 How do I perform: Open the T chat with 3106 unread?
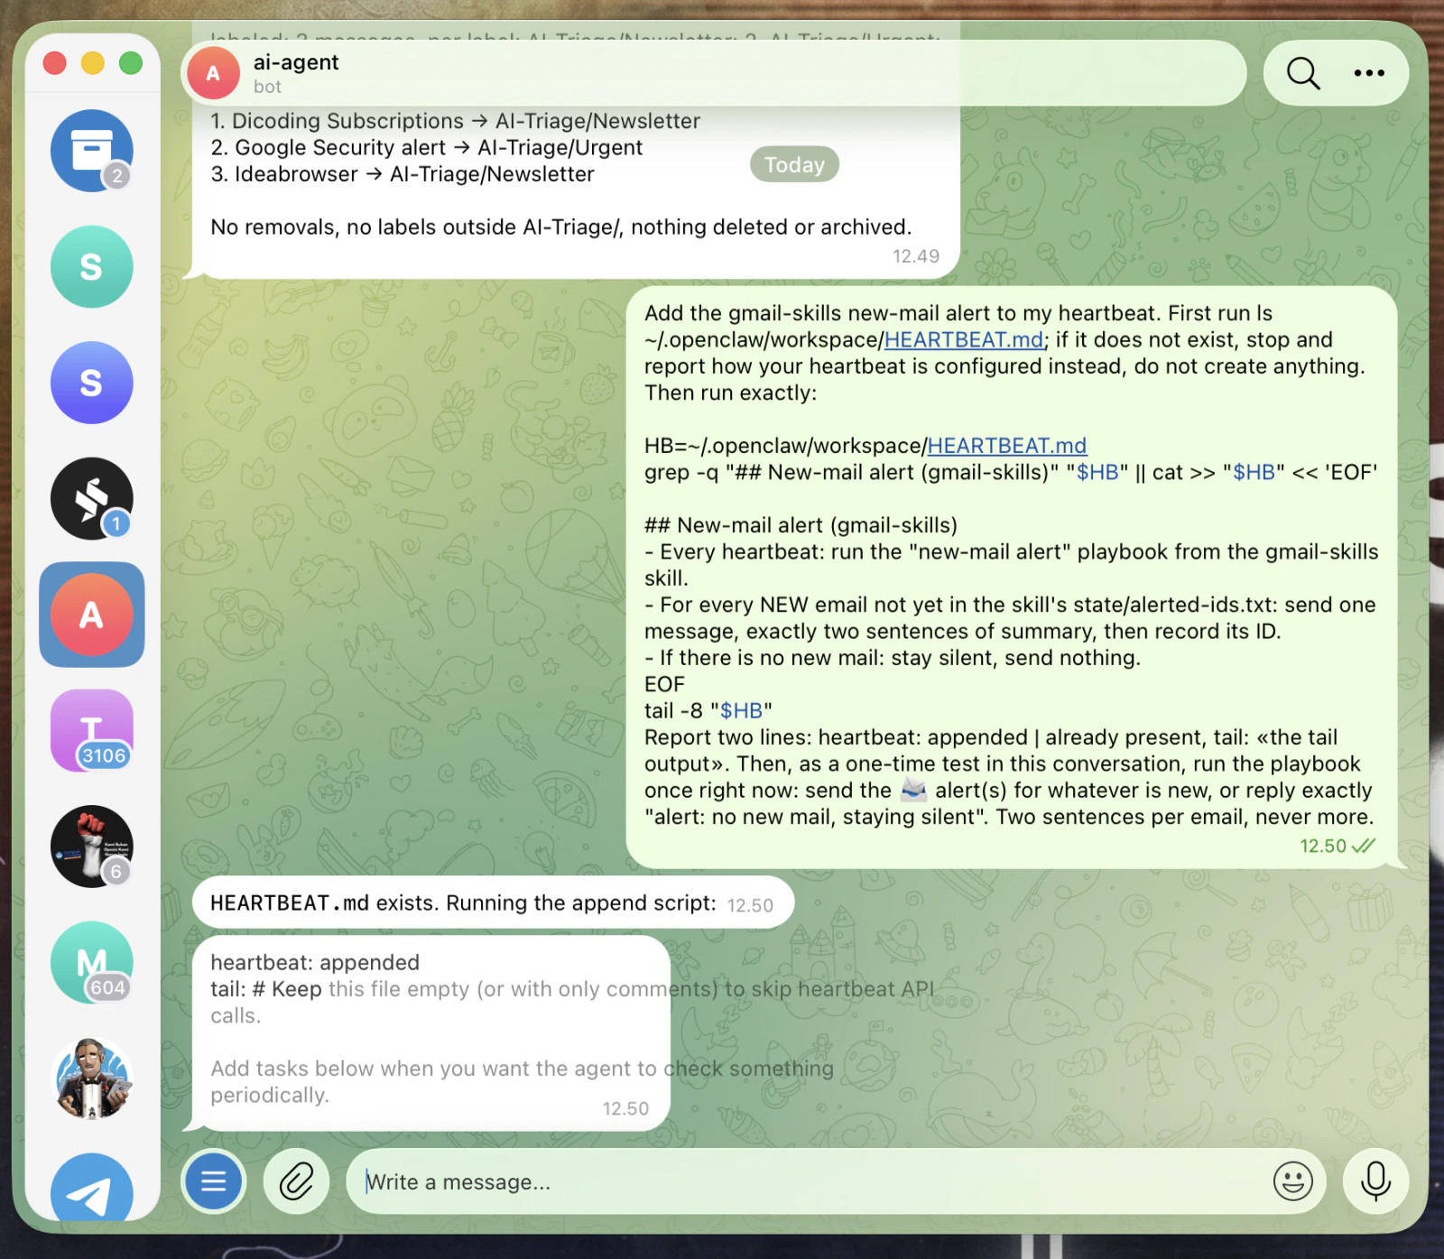[x=91, y=731]
